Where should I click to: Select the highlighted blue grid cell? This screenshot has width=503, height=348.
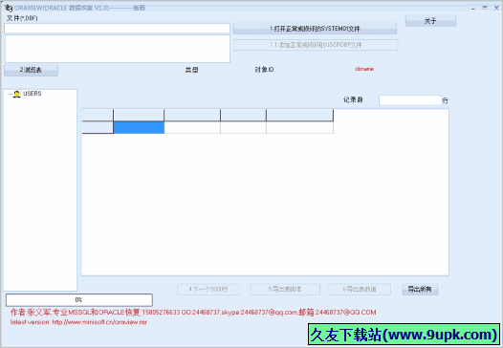tap(139, 127)
